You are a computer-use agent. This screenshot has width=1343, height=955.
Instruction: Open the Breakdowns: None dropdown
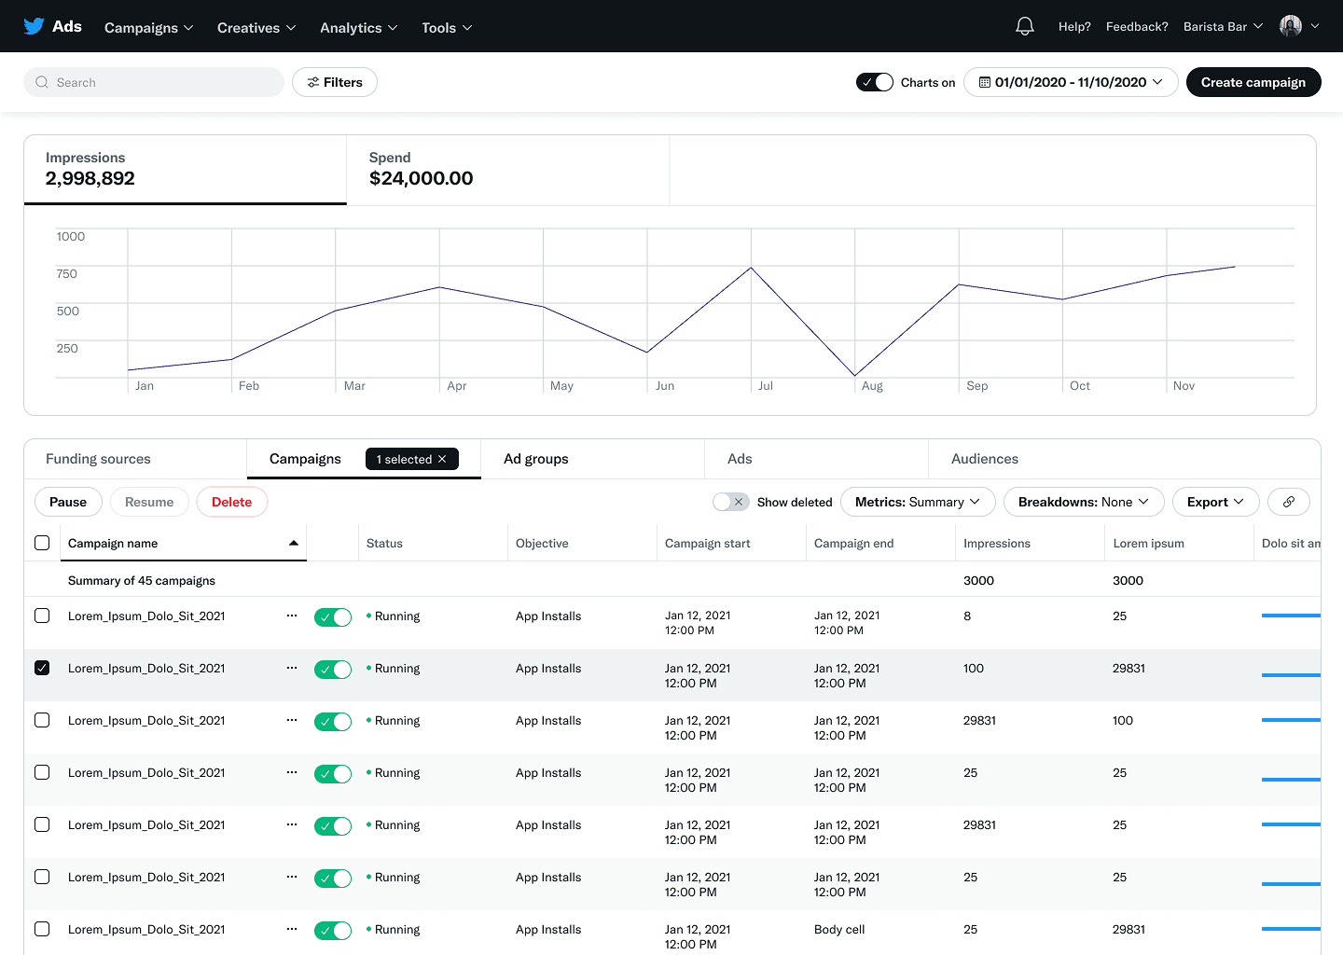click(x=1084, y=502)
